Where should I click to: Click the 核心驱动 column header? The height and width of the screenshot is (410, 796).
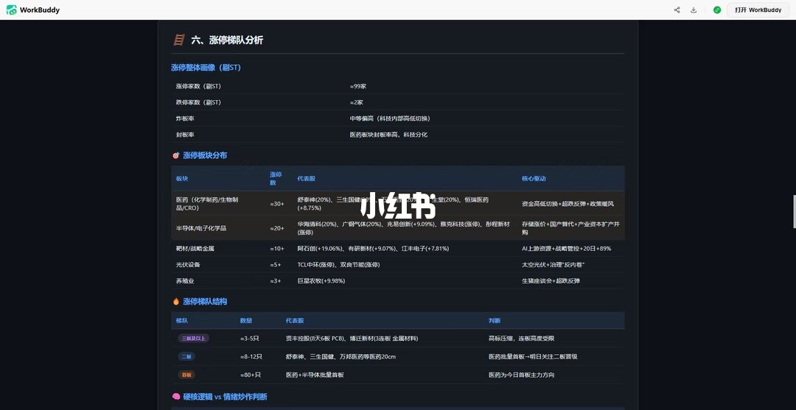534,178
